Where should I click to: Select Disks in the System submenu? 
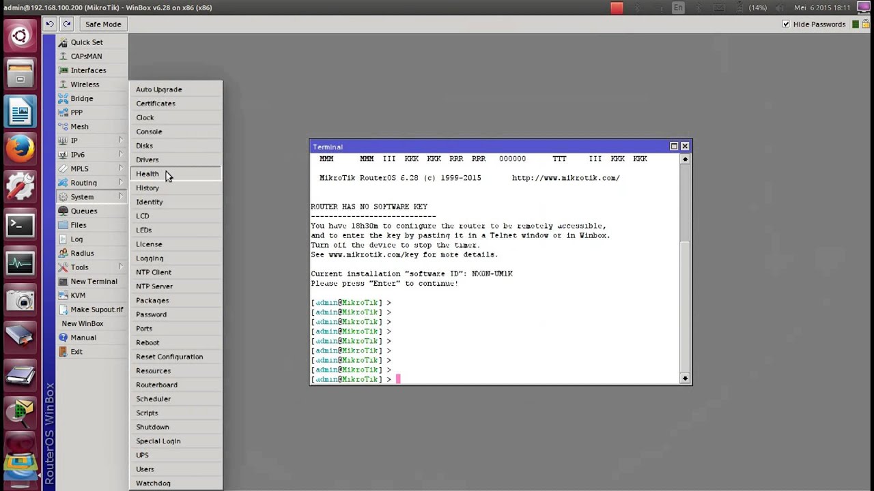coord(176,145)
